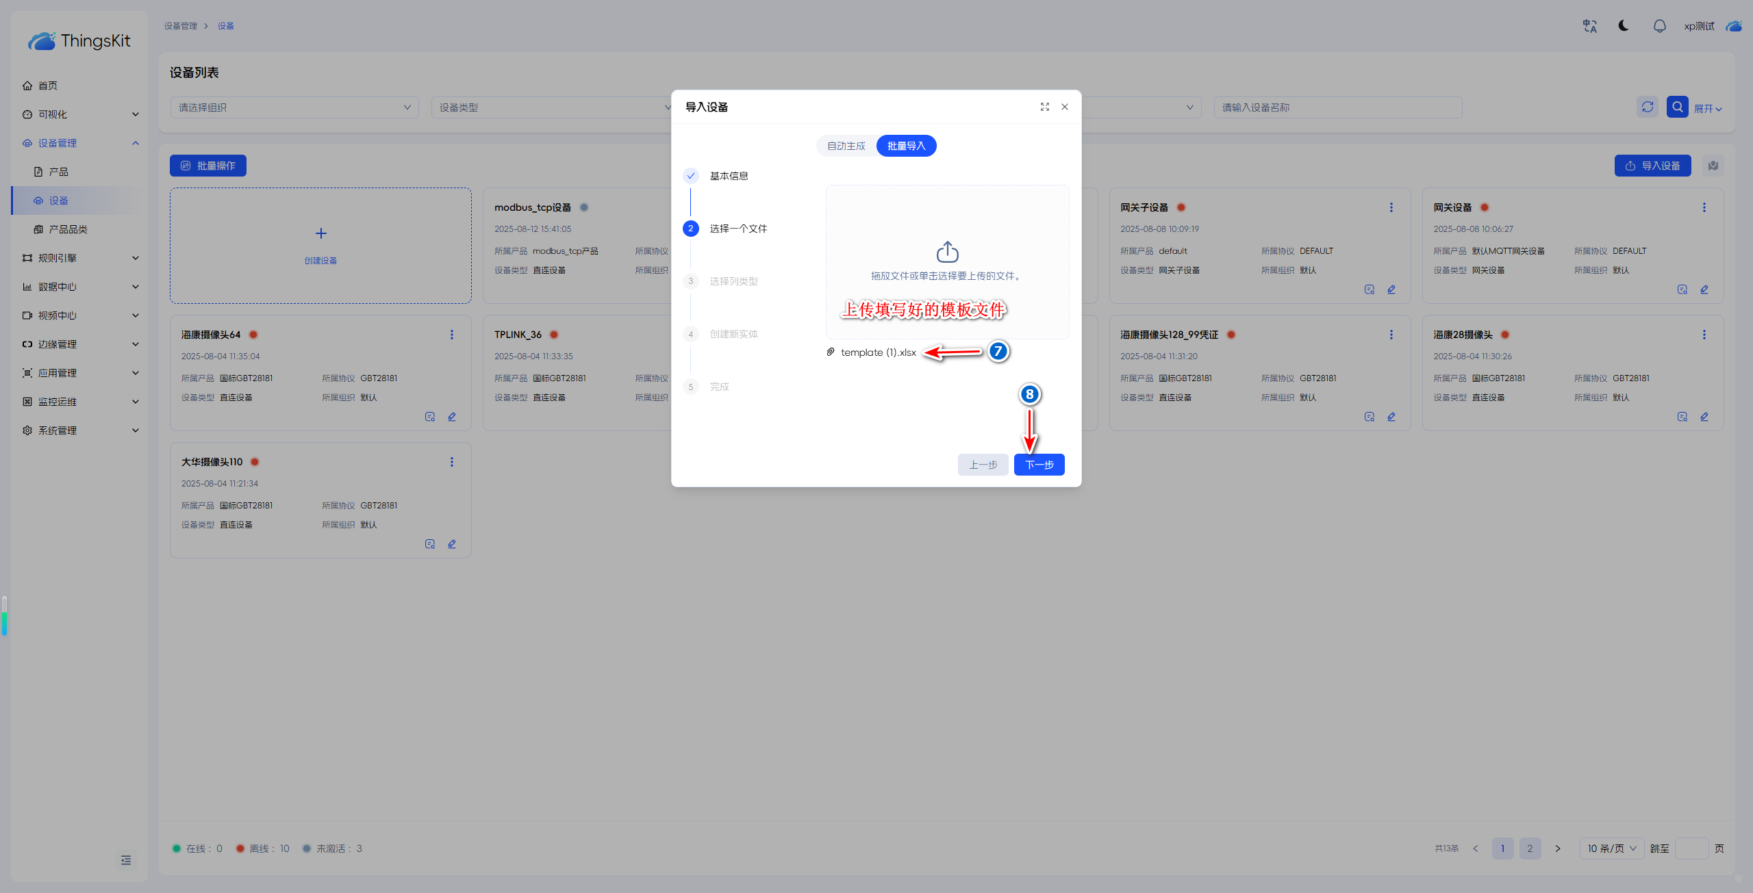1753x893 pixels.
Task: Expand import dialog to fullscreen
Action: [x=1044, y=107]
